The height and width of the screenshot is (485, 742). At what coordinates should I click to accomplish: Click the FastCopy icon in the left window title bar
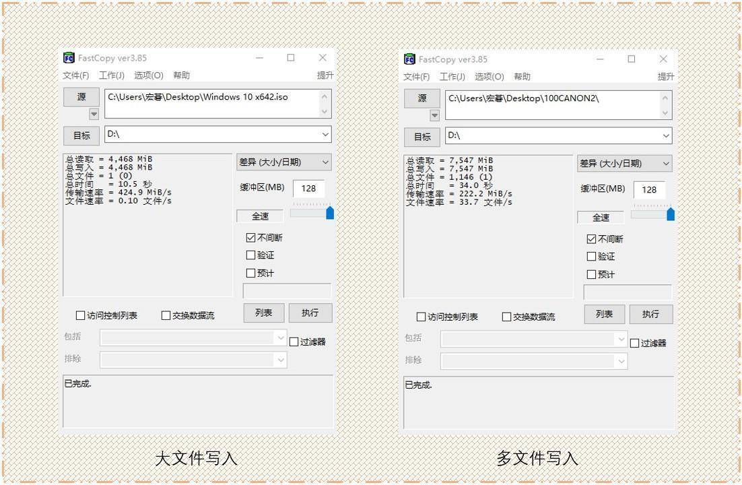click(69, 58)
